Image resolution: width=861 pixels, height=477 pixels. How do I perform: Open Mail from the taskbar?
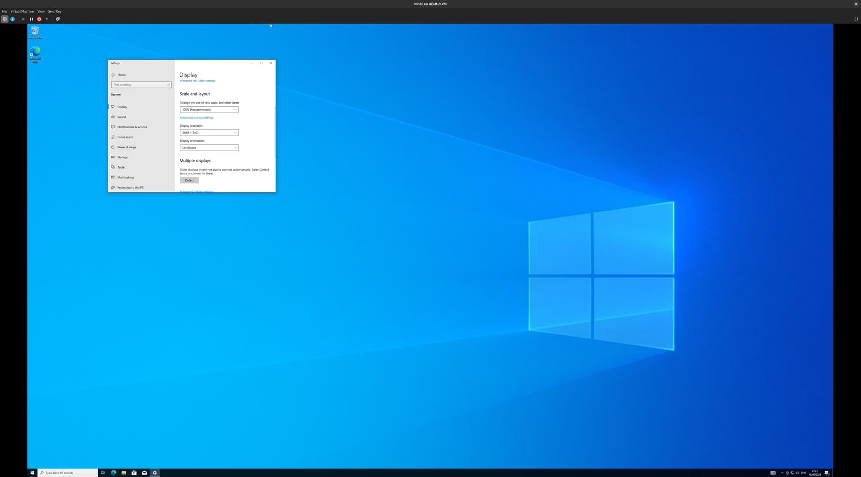coord(144,473)
